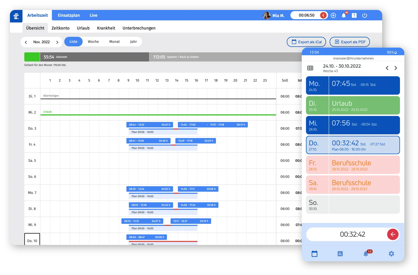The width and height of the screenshot is (418, 275).
Task: Click the plus icon in the top bar
Action: click(333, 15)
